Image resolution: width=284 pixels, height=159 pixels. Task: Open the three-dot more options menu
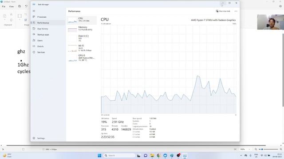236,11
